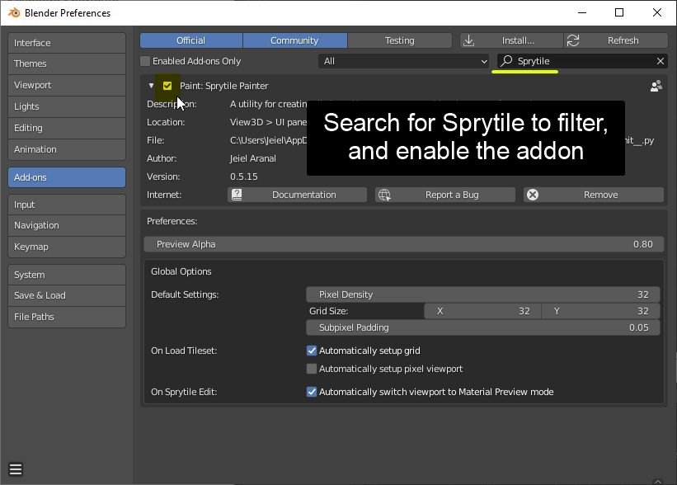This screenshot has width=677, height=485.
Task: Toggle Enabled Add-ons Only checkbox
Action: pos(145,61)
